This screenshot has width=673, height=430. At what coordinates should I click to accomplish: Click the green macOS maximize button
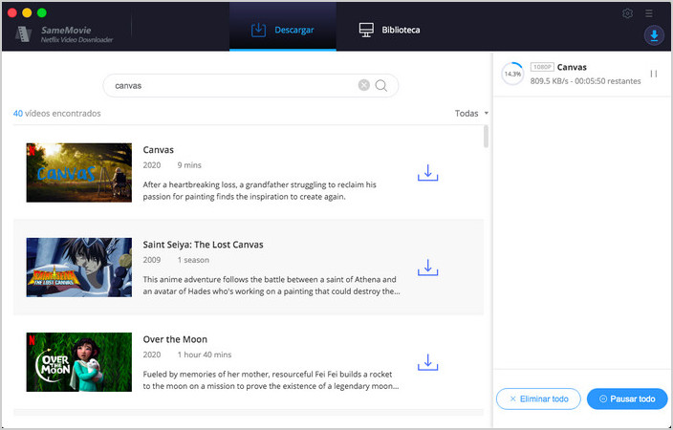pos(42,12)
